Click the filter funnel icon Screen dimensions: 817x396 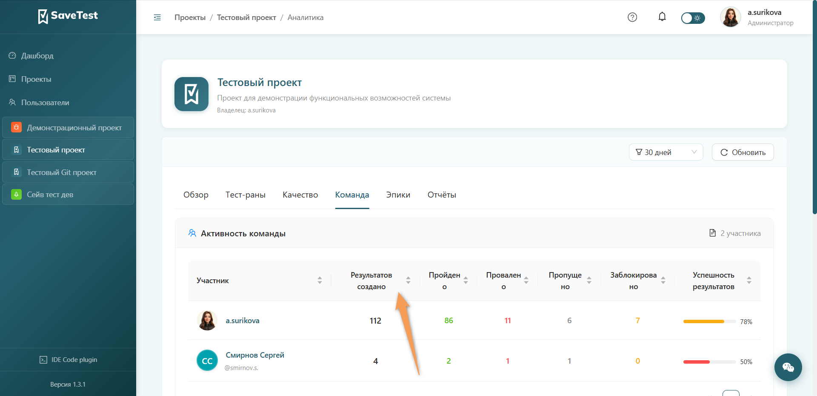point(639,152)
